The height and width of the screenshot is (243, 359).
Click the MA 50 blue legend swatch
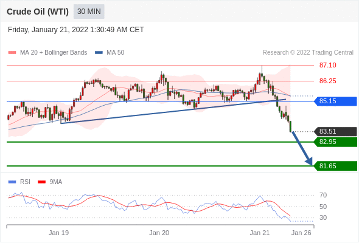pos(99,53)
